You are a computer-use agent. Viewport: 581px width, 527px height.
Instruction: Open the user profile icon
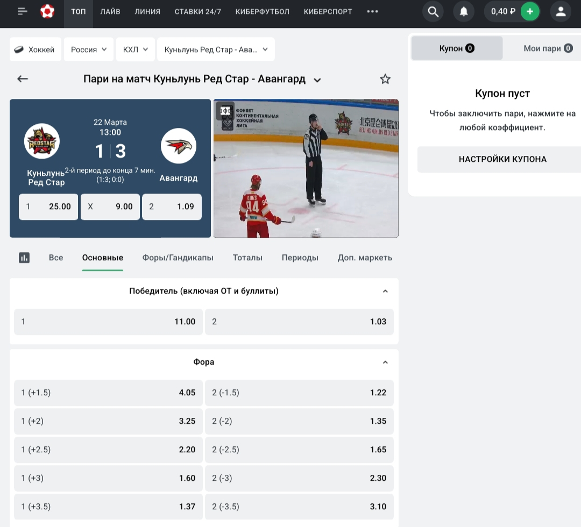pos(561,11)
